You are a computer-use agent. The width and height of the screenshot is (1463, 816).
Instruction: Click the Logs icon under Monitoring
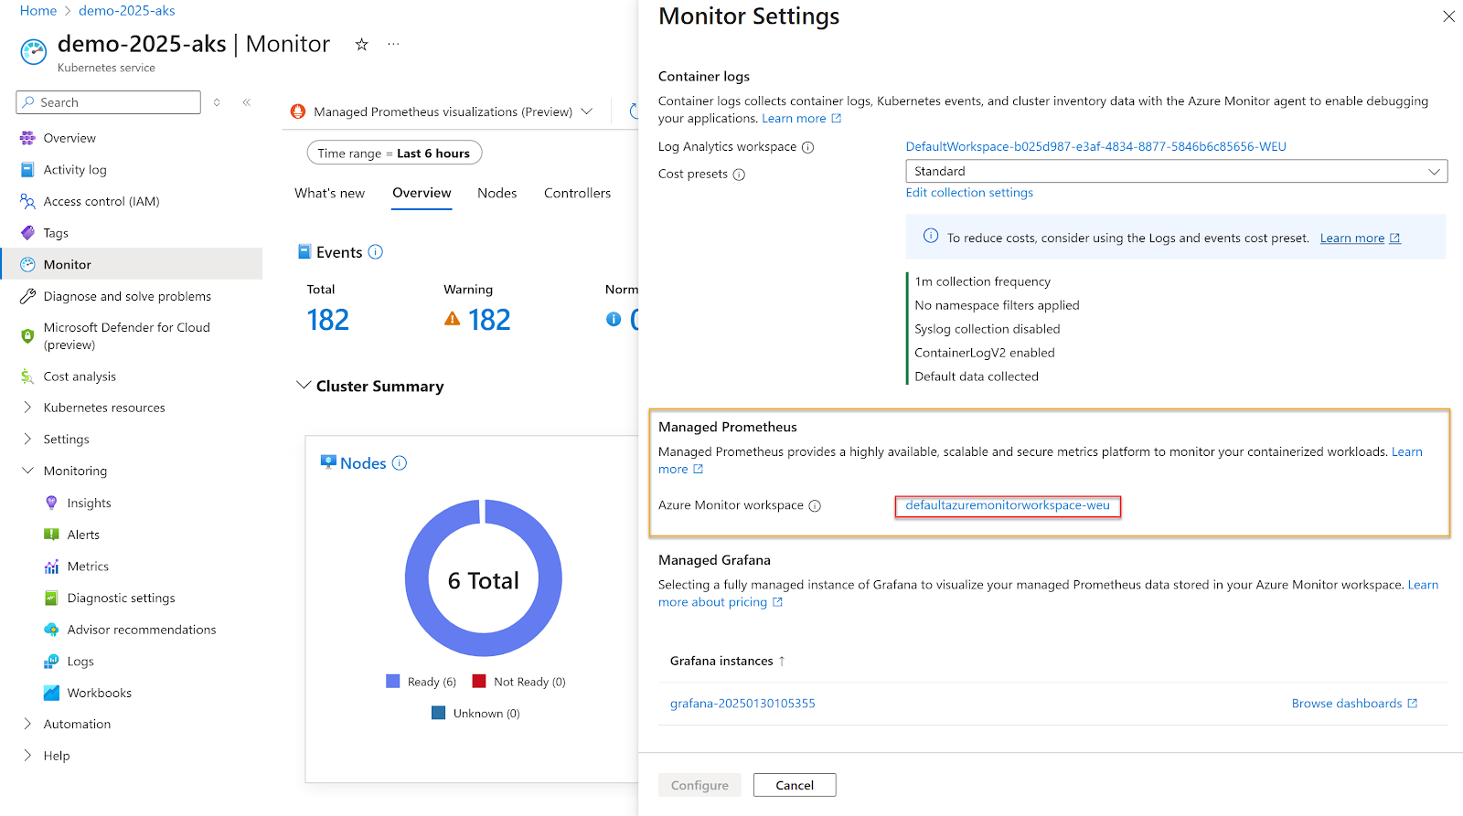tap(51, 662)
